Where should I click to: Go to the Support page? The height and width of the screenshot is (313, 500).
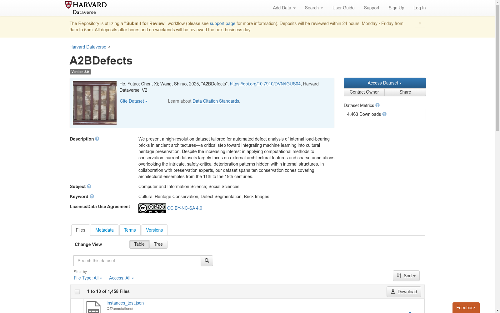[x=372, y=8]
